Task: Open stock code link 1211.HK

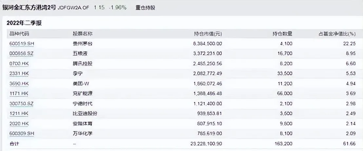Action: click(19, 114)
